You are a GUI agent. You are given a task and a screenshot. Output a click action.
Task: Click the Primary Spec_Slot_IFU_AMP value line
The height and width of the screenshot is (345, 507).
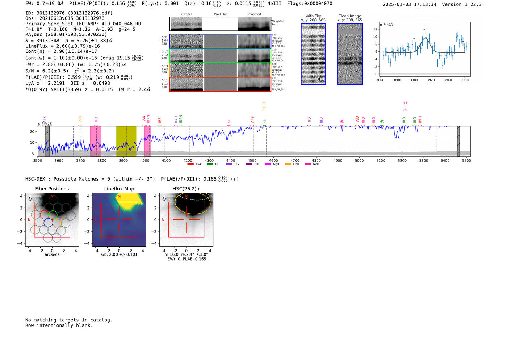[x=83, y=24]
